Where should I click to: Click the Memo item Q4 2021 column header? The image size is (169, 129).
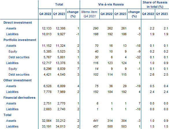click(x=90, y=14)
